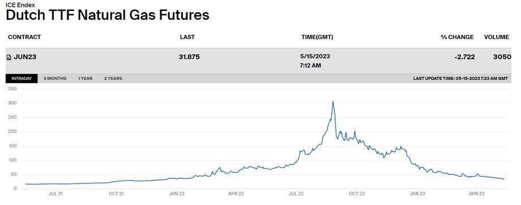
Task: Switch to the 3 MONTHS tab
Action: coord(55,78)
